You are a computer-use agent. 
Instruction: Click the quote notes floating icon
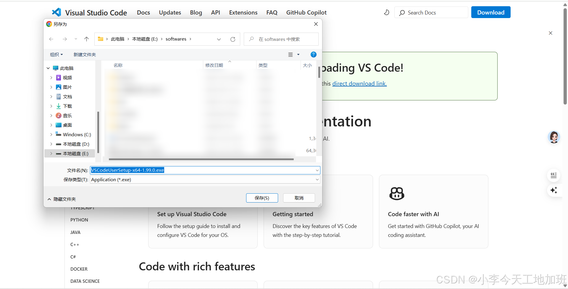pyautogui.click(x=554, y=175)
